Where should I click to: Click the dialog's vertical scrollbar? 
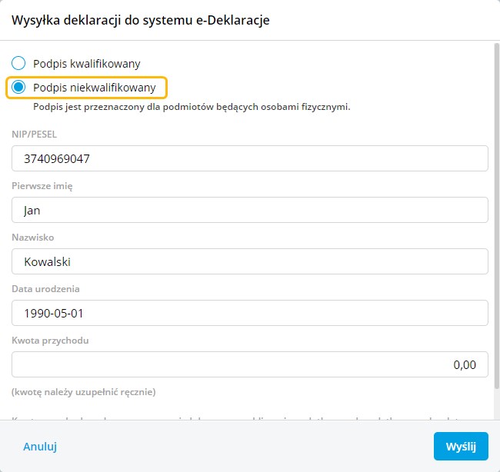[495, 231]
